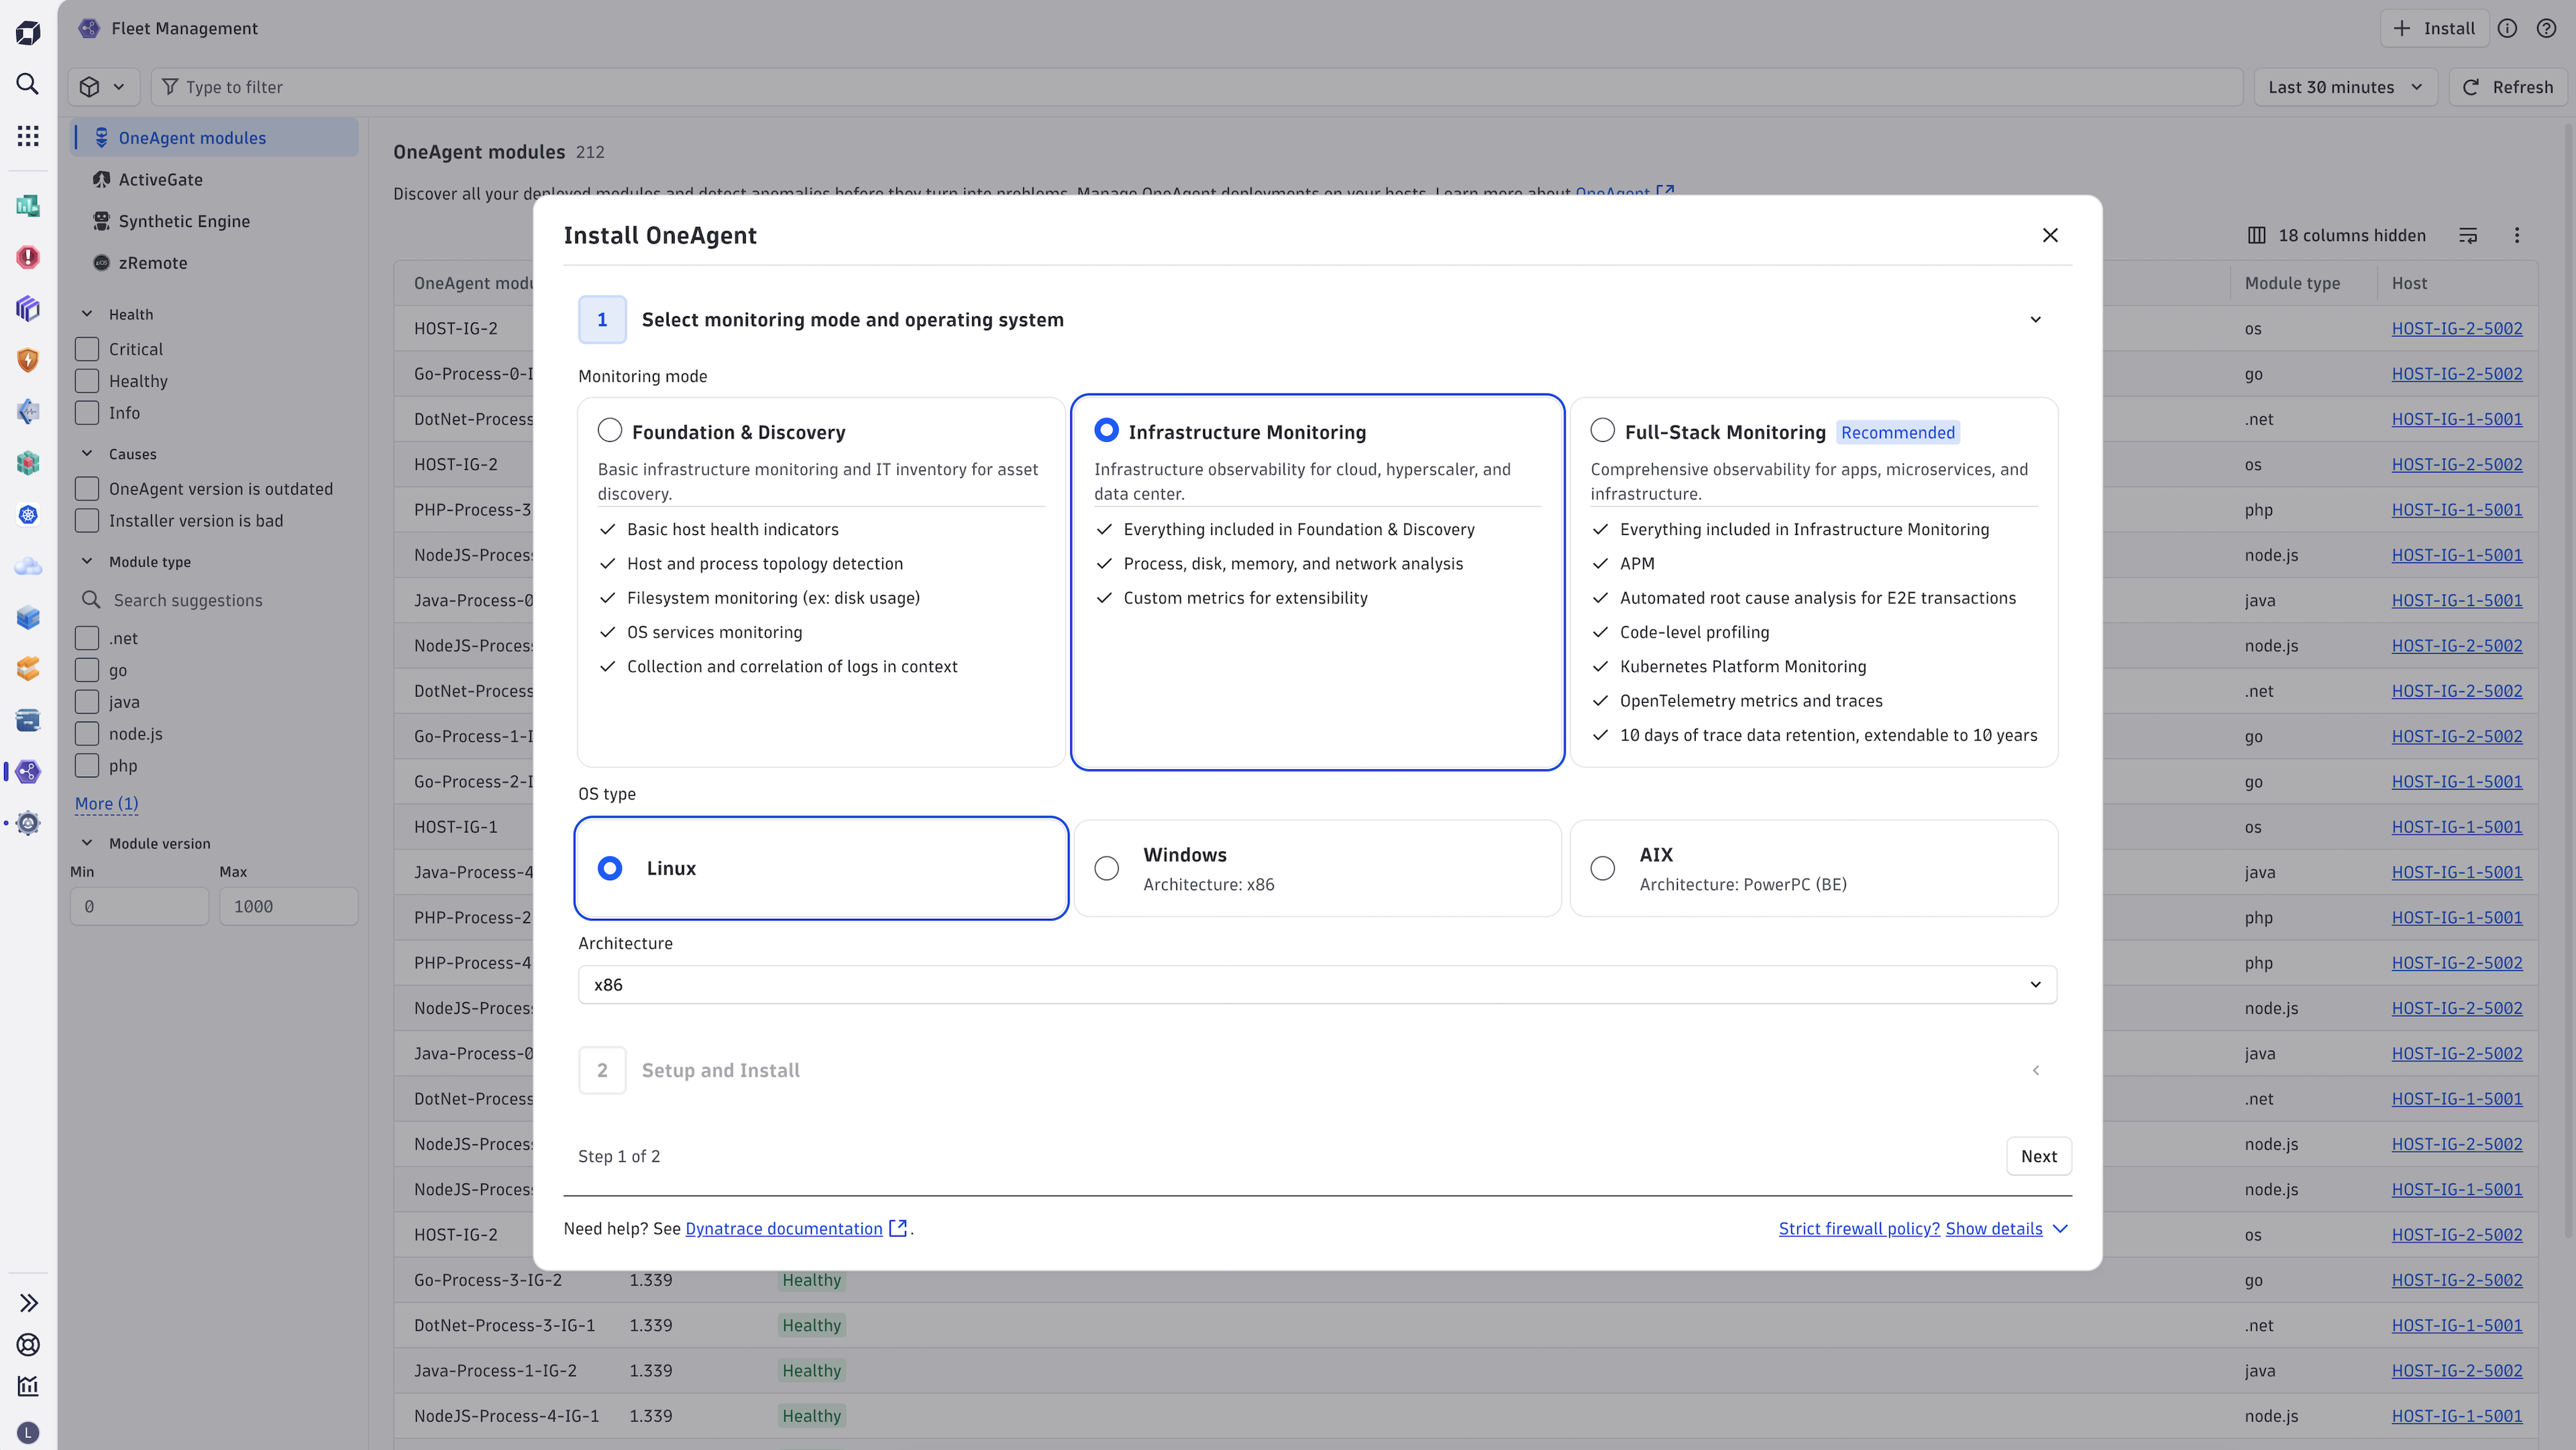Click the user avatar L icon
Viewport: 2576px width, 1450px height.
point(28,1432)
